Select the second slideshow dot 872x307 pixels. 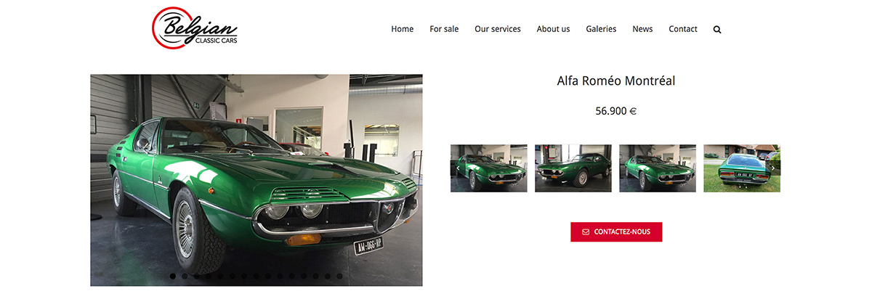[185, 276]
